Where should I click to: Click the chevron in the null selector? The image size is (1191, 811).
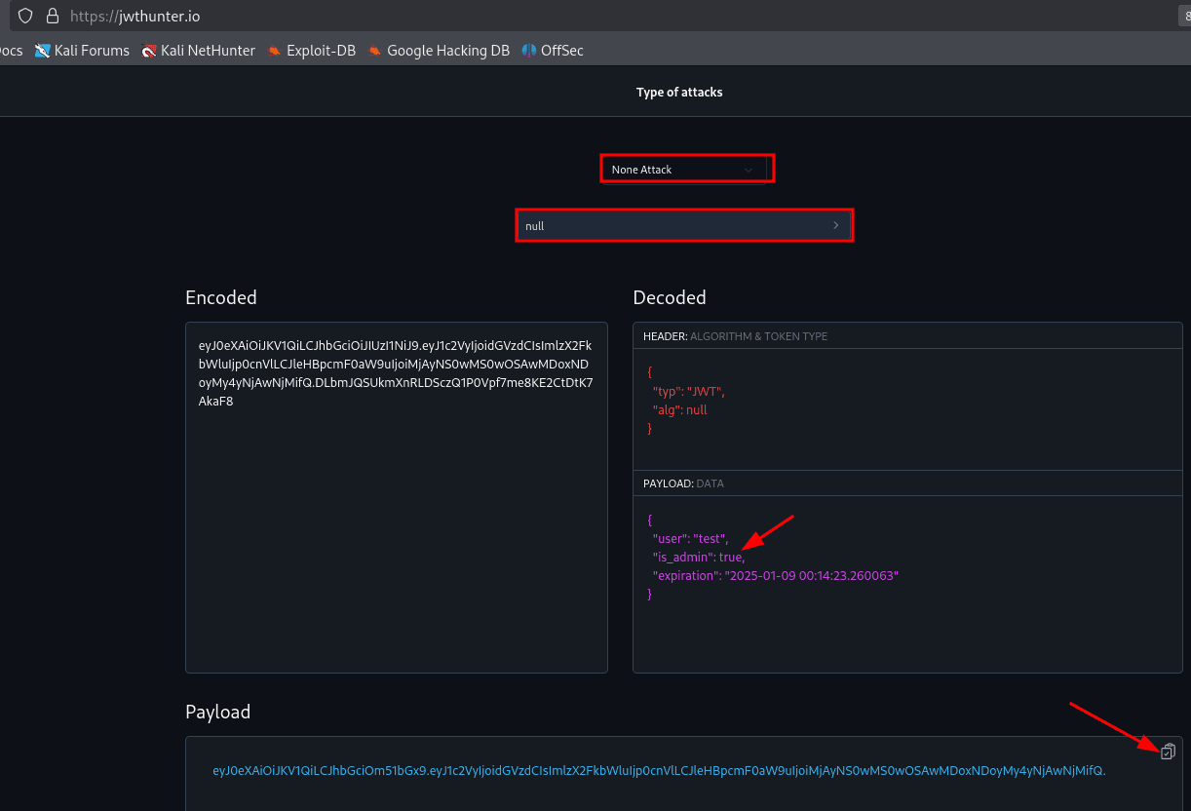pos(835,225)
